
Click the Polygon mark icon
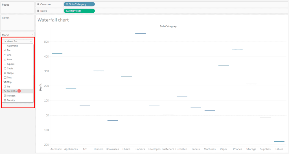coord(5,96)
